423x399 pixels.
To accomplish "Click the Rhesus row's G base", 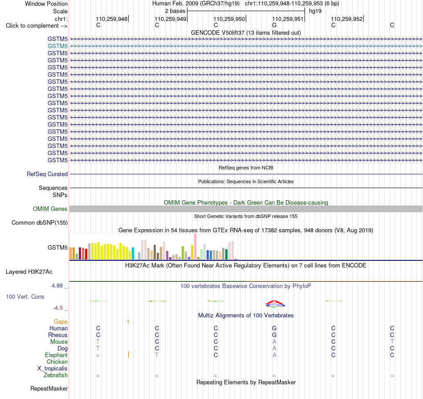I will pyautogui.click(x=274, y=335).
